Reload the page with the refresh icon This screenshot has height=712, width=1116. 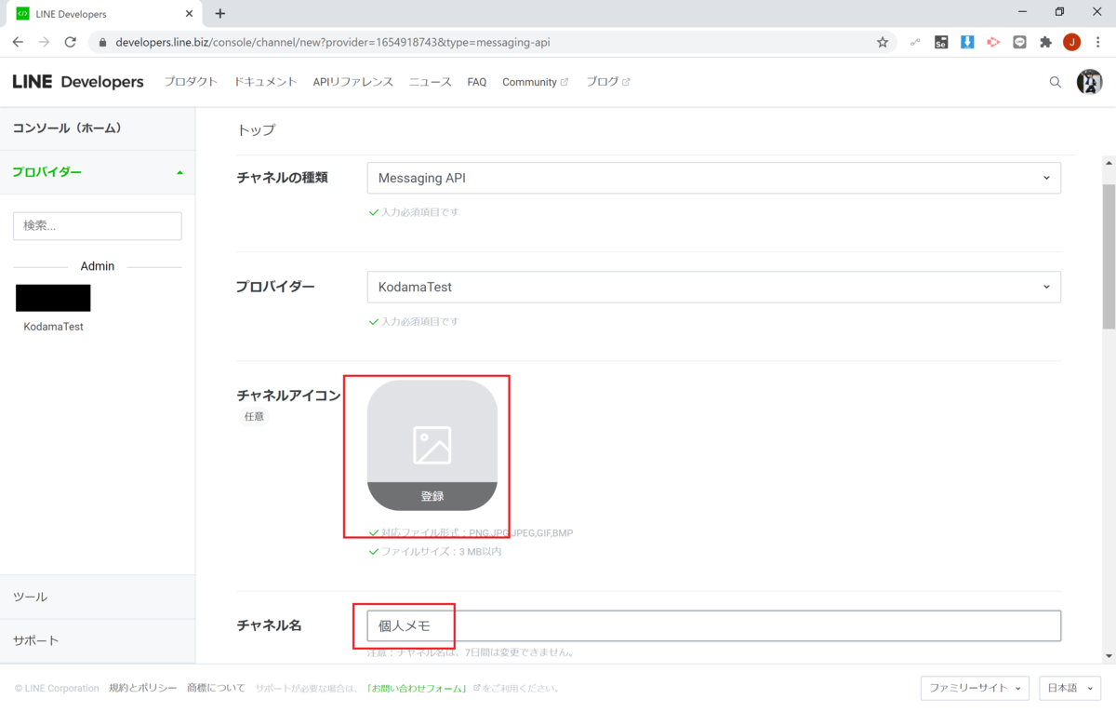70,42
